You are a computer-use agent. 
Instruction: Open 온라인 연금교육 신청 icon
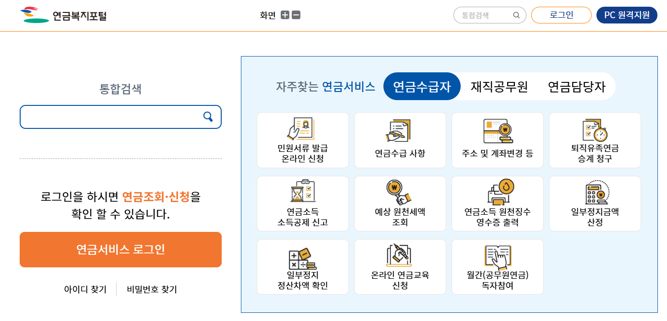[399, 255]
